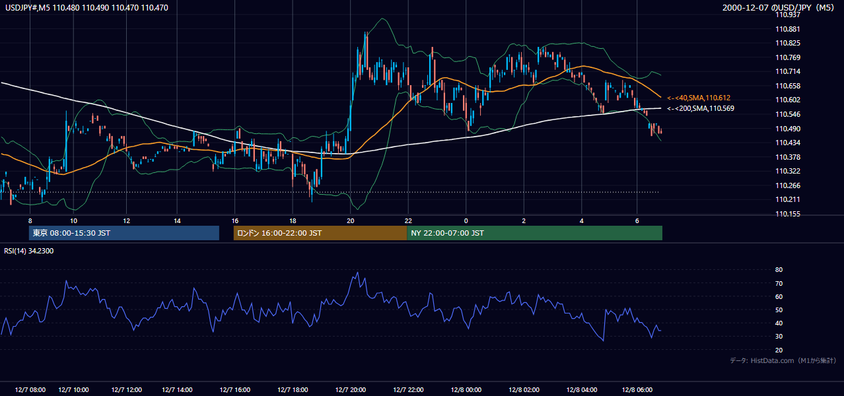Click the hour label 16 under price chart
Screen dimensions: 844x396
tap(234, 220)
